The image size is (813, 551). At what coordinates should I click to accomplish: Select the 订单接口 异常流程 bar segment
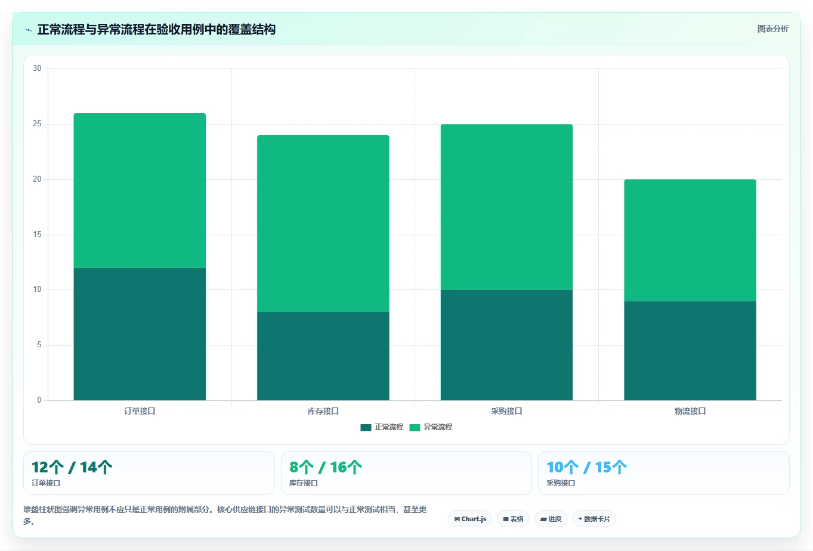(140, 191)
